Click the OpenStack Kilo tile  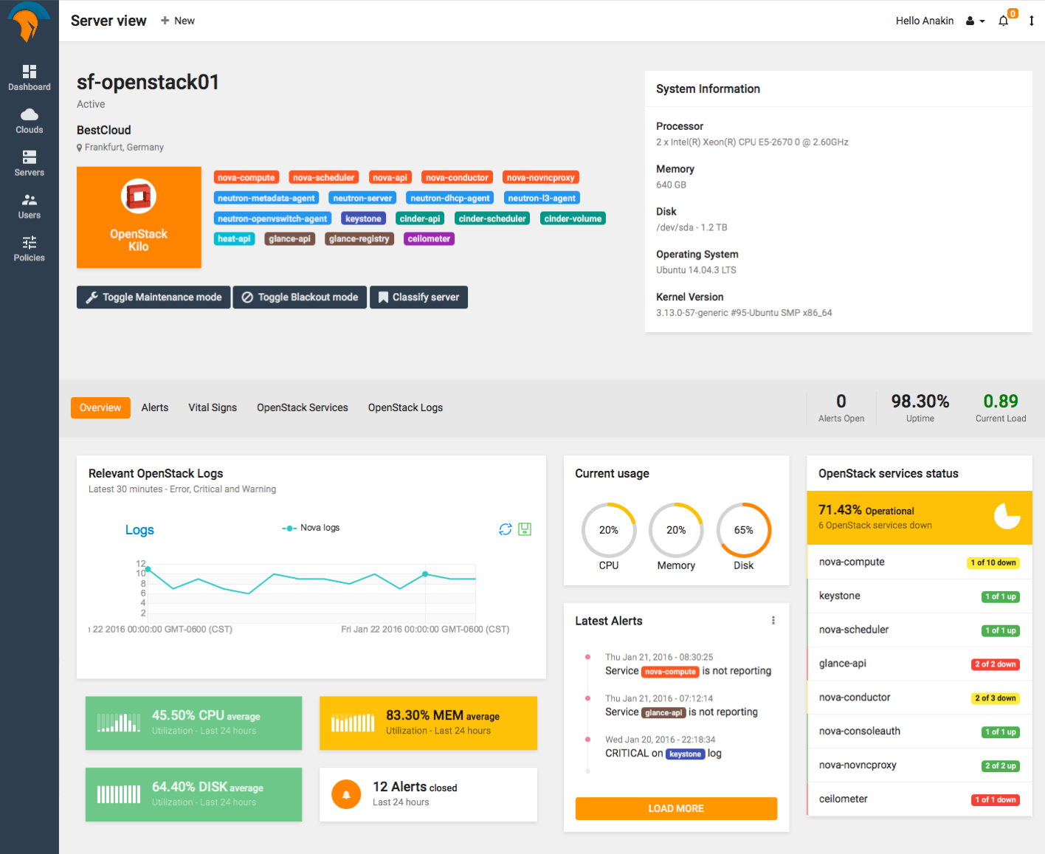(x=139, y=217)
